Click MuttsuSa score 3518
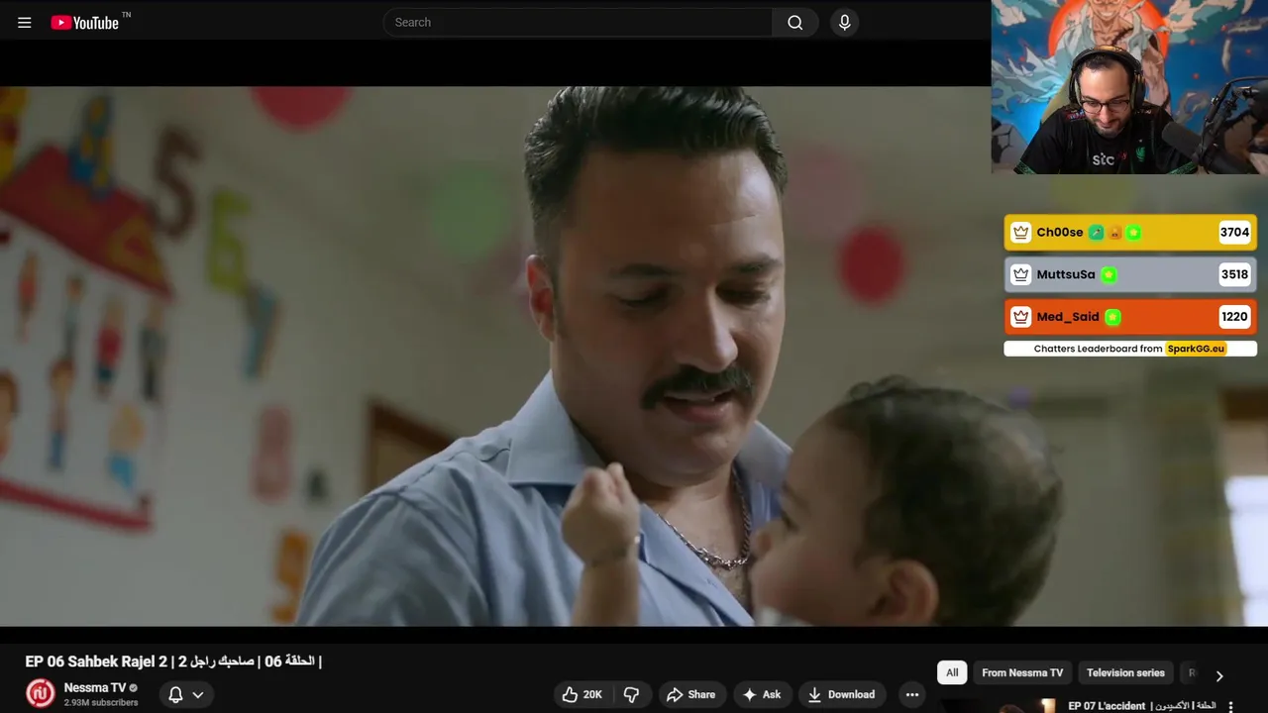Image resolution: width=1268 pixels, height=713 pixels. click(1234, 274)
